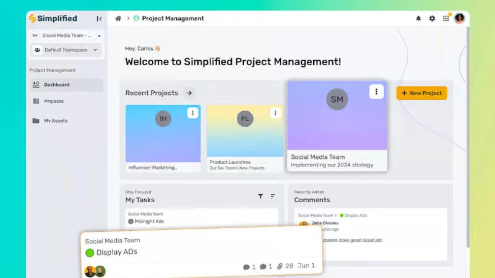This screenshot has width=495, height=278.
Task: Filter My Tasks with the funnel icon
Action: click(x=261, y=196)
